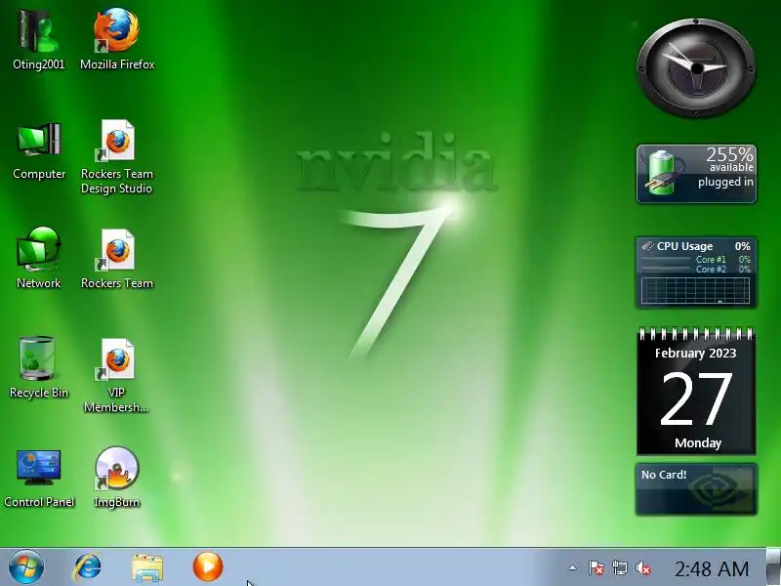Open the Windows Start menu
Viewport: 781px width, 586px height.
[x=25, y=567]
